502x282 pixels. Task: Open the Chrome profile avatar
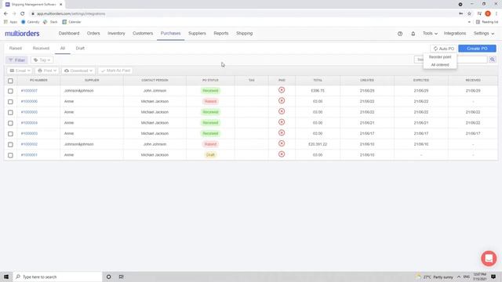pos(488,14)
